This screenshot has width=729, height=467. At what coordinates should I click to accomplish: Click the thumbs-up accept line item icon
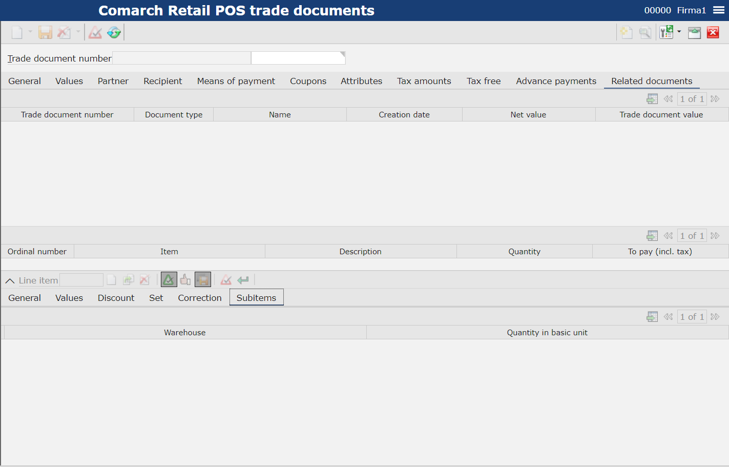tap(185, 280)
